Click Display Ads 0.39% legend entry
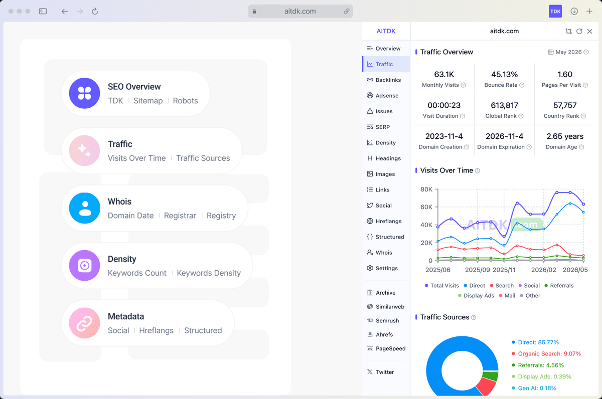The width and height of the screenshot is (602, 399). click(541, 377)
